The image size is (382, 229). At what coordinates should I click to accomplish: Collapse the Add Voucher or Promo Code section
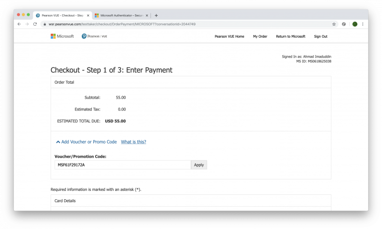pos(86,142)
